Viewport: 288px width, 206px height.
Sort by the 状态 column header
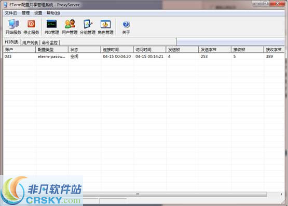[x=85, y=50]
